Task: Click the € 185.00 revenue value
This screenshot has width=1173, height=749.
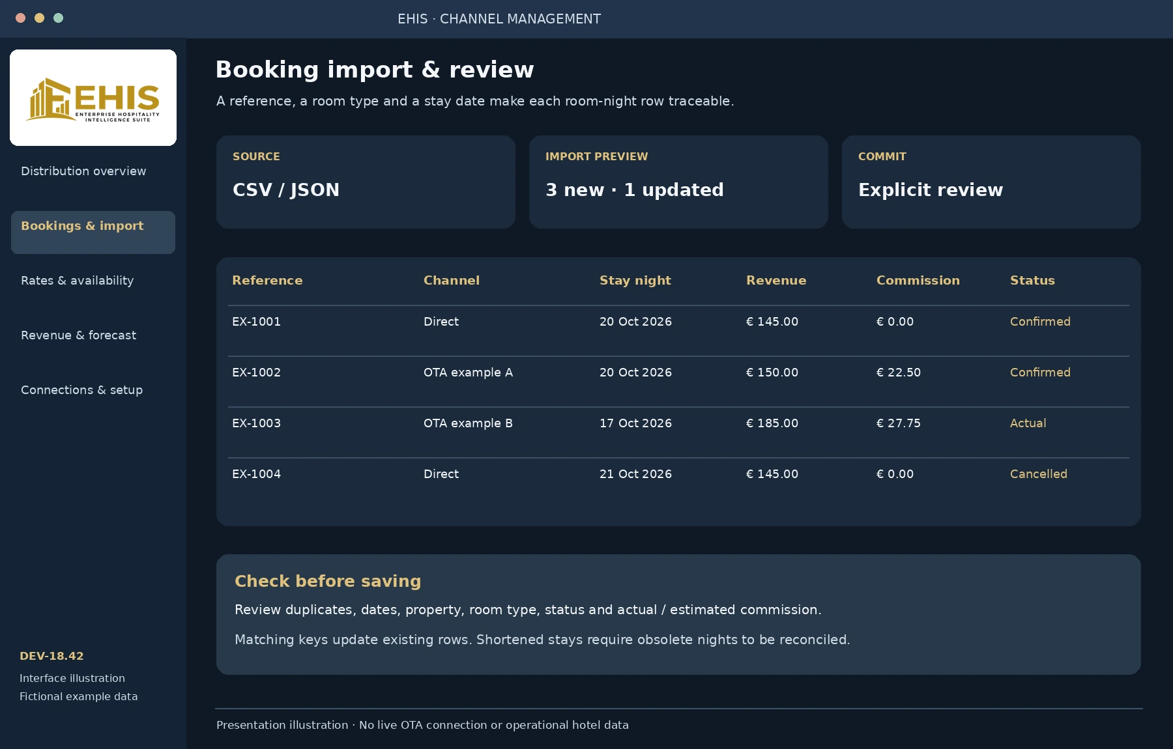Action: [772, 423]
